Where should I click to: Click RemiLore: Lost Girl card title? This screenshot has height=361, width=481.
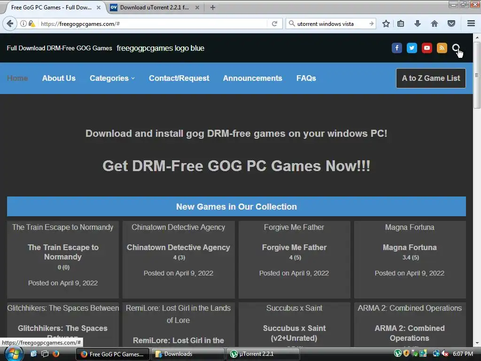coord(178,314)
